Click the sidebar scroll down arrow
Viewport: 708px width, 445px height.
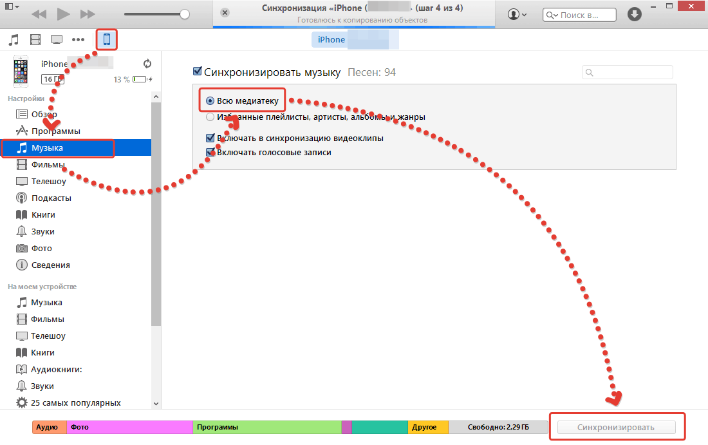click(x=156, y=403)
